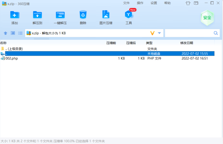Open the 帮助 (Help) menu
This screenshot has width=223, height=144.
(x=167, y=3)
